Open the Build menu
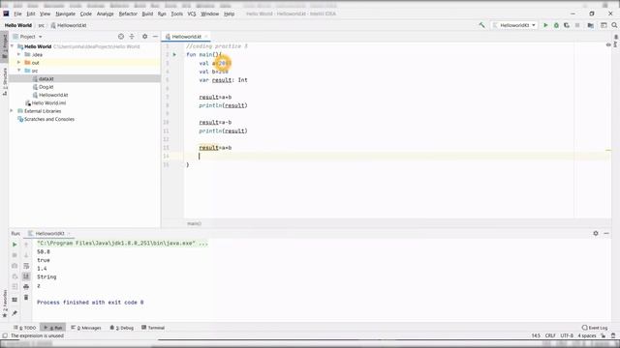620x348 pixels. [x=147, y=14]
